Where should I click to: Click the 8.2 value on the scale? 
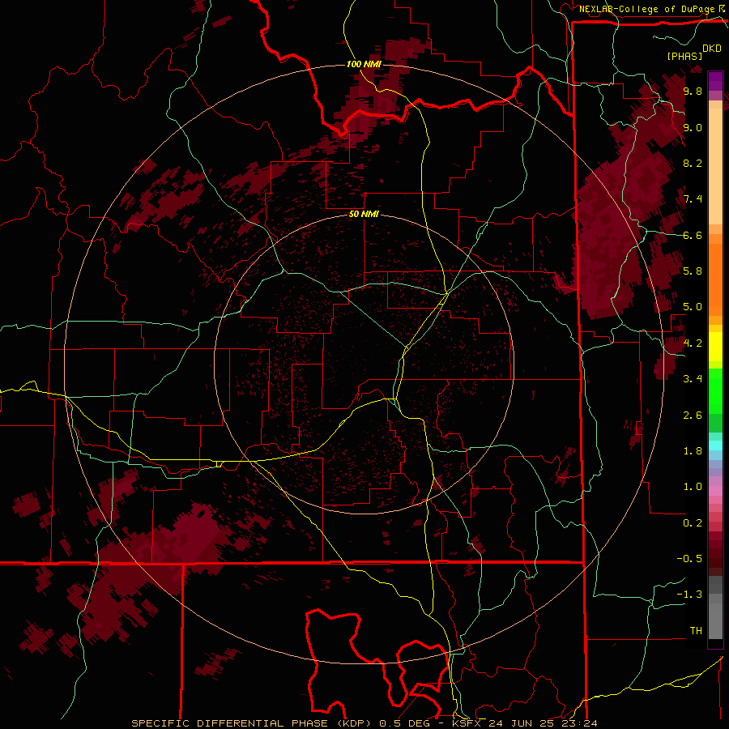pos(693,163)
